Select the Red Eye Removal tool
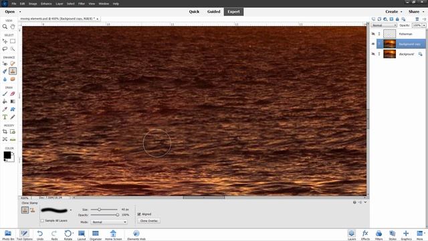The image size is (428, 241). tap(5, 64)
